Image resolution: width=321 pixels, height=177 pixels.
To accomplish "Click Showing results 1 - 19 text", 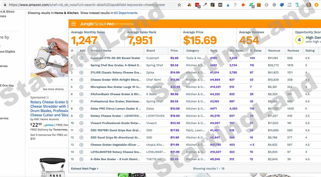I will [209, 169].
